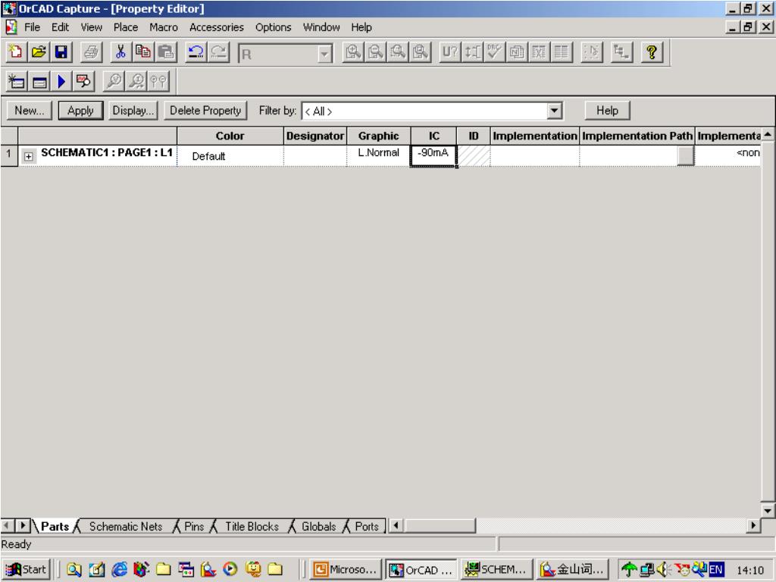Click the horizontal scrollbar right arrow
The height and width of the screenshot is (582, 776).
click(753, 526)
